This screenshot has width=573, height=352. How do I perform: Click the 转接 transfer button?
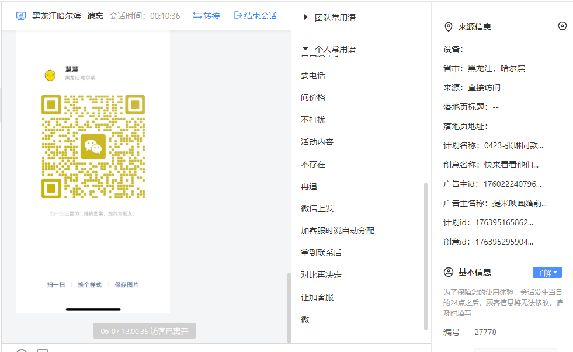(x=206, y=16)
